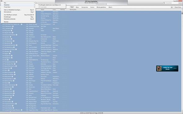Choose Datei zur Mediathek hinzufügen
The image size is (183, 114).
point(18,10)
